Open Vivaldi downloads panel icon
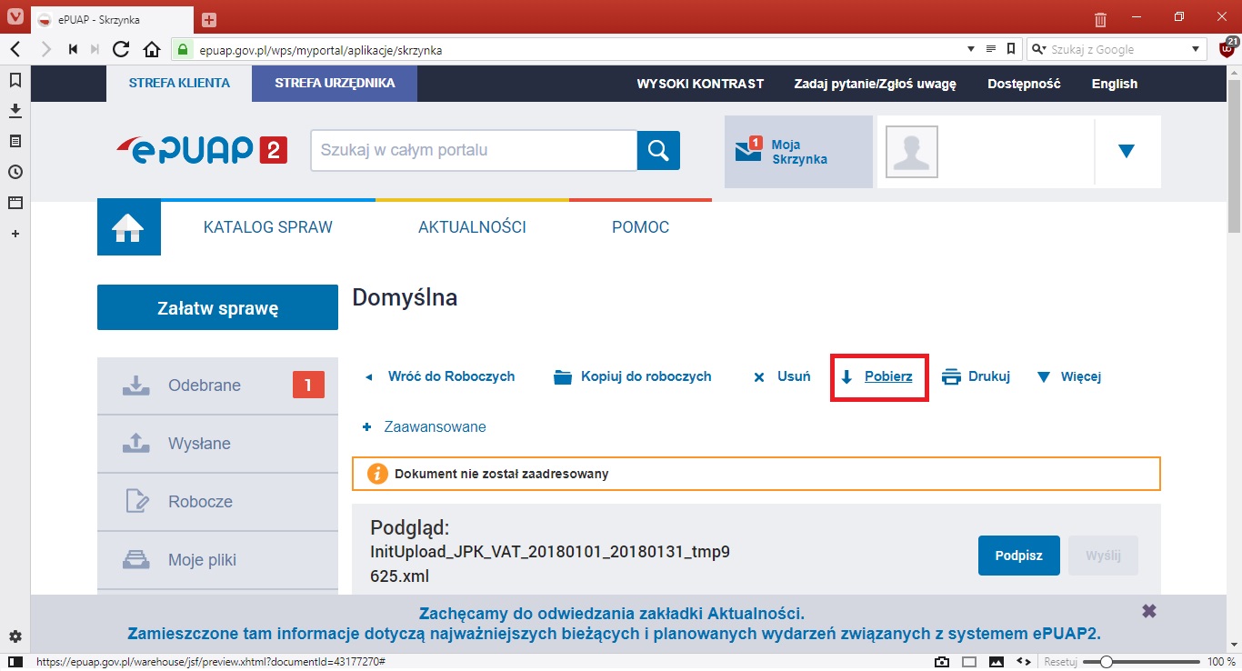This screenshot has height=671, width=1242. [15, 110]
